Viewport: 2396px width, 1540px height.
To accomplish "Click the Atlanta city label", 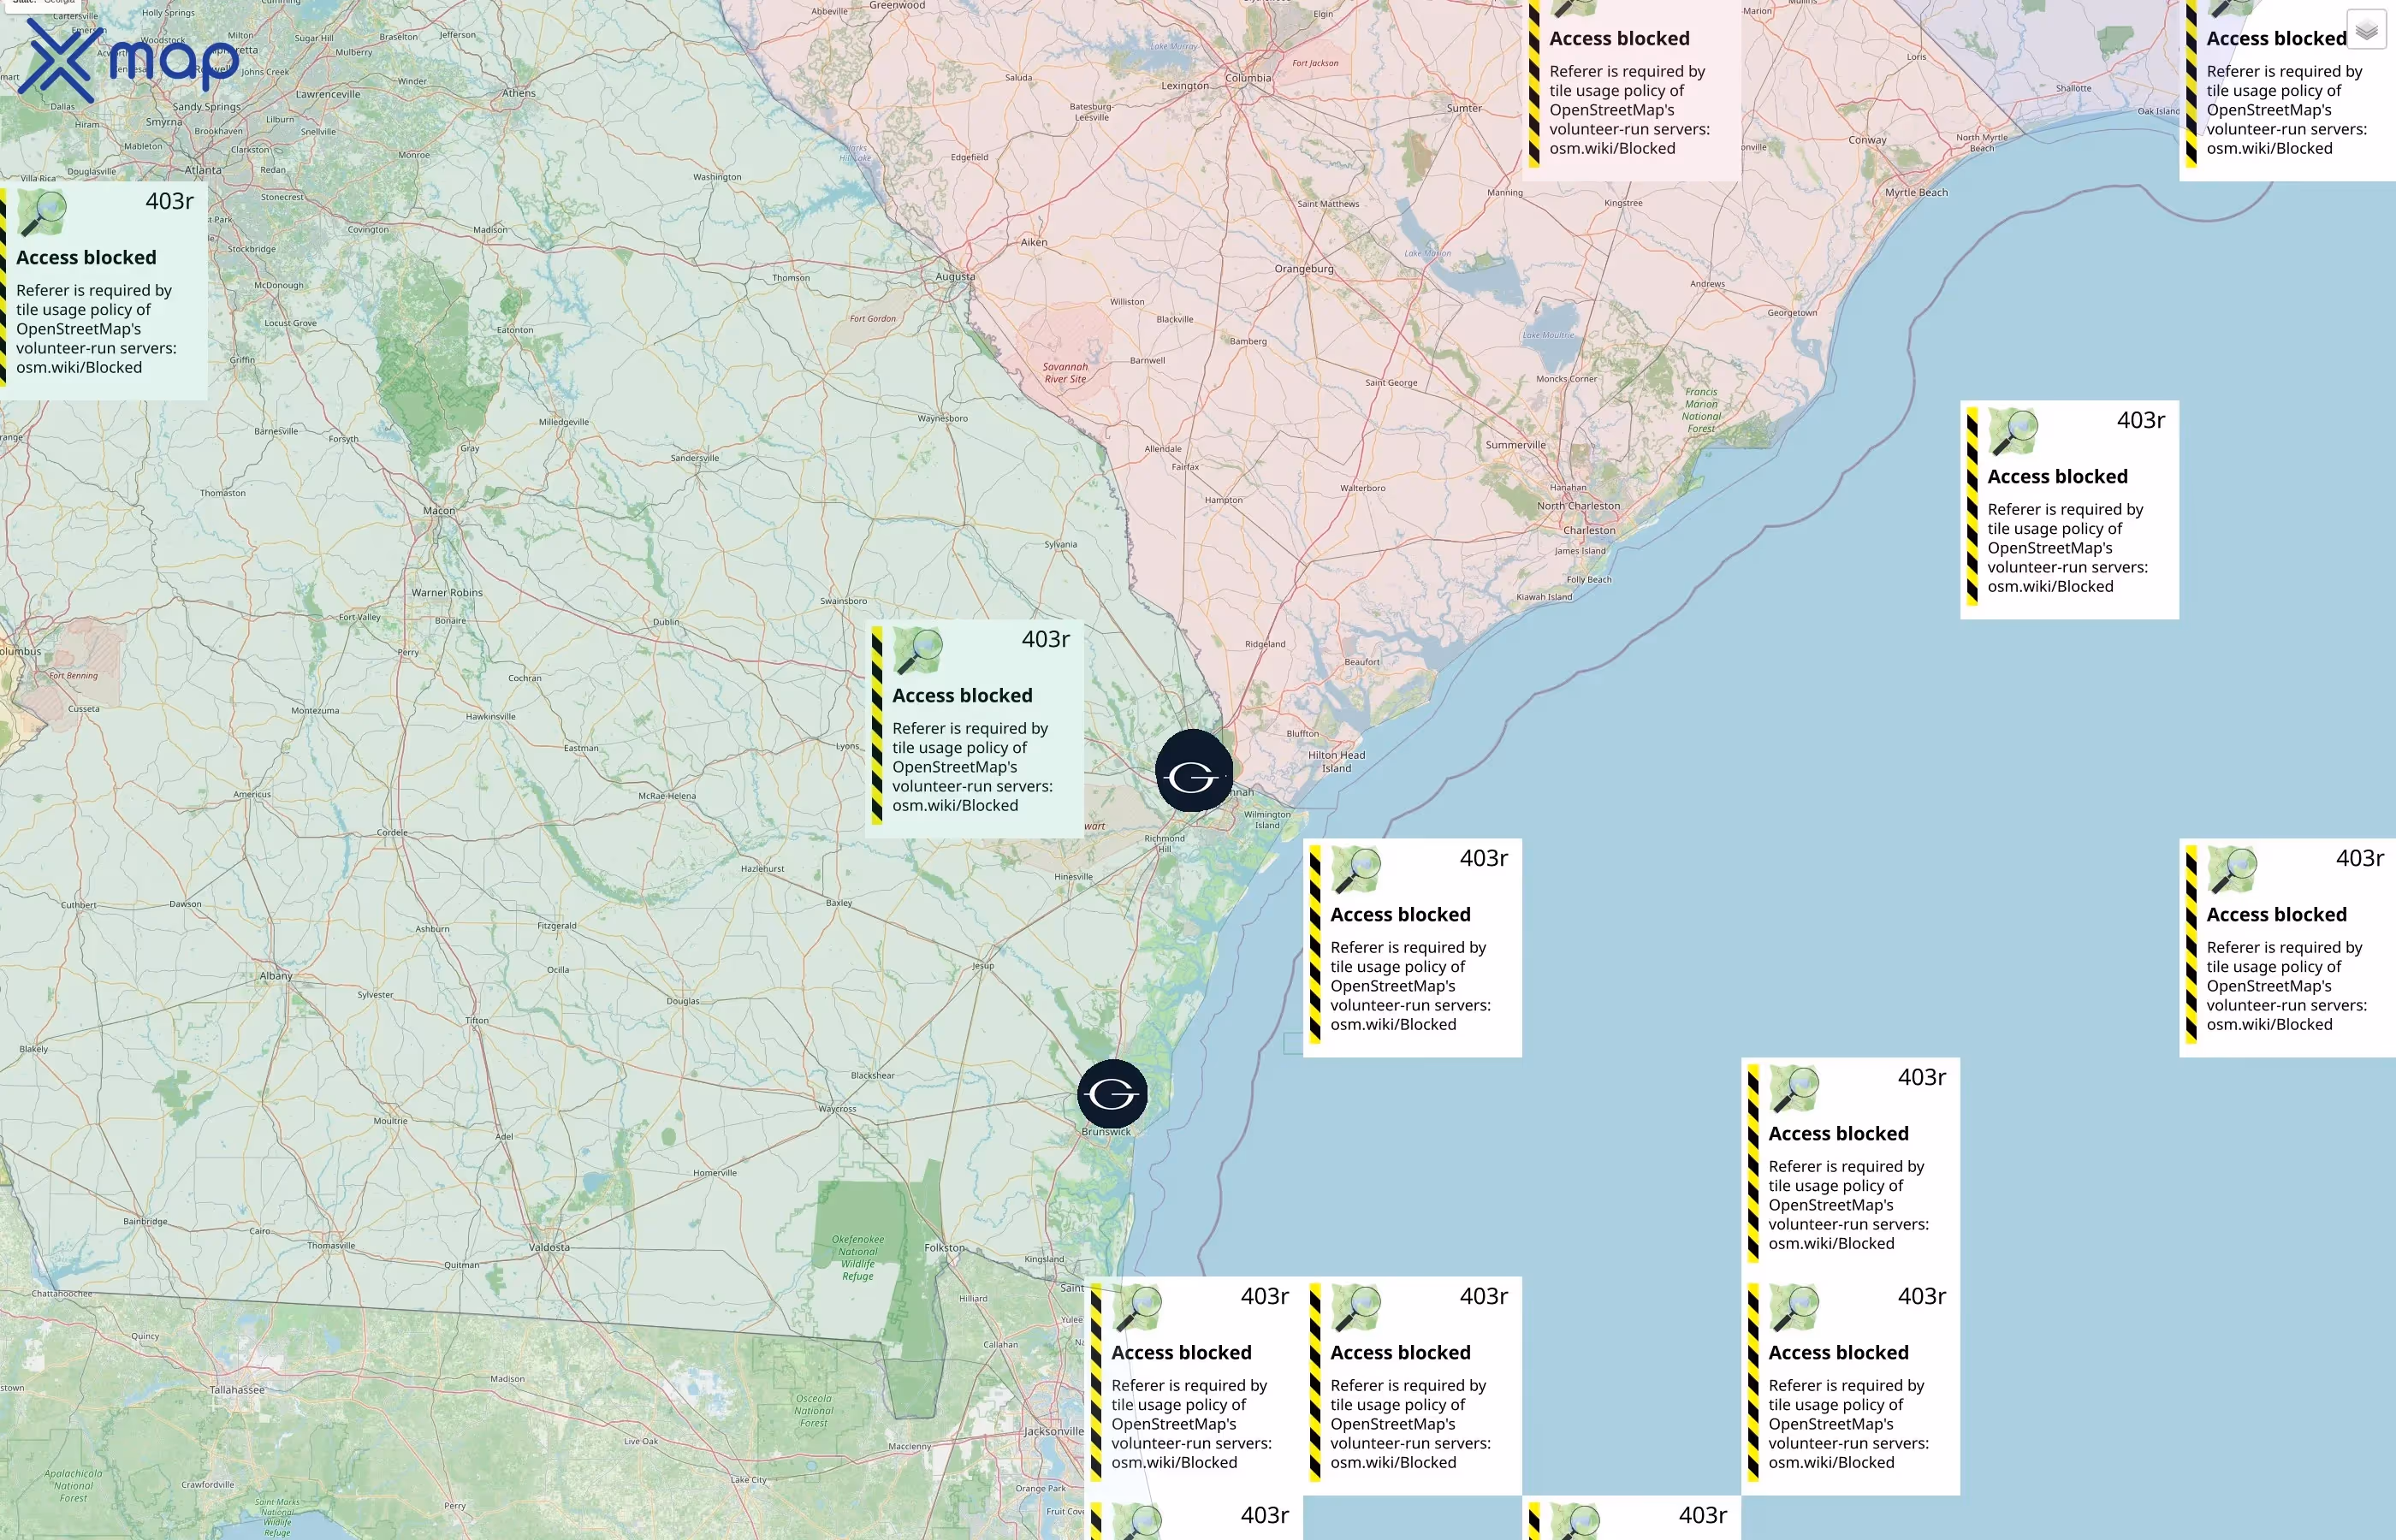I will tap(203, 171).
